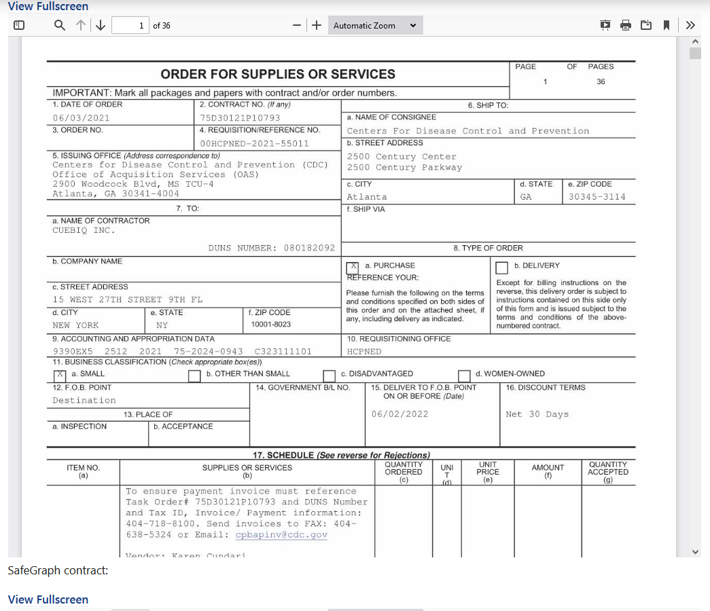Viewport: 710px width, 611px height.
Task: Click the View Fullscreen link below SafeGraph contract
Action: (48, 599)
